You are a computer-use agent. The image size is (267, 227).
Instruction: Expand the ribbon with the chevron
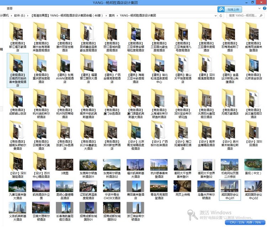pos(259,8)
